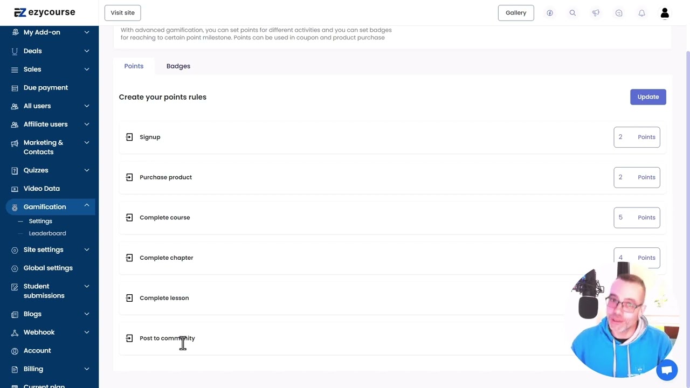Screen dimensions: 690x388
Task: Click the Purchase product rule icon
Action: [x=129, y=177]
